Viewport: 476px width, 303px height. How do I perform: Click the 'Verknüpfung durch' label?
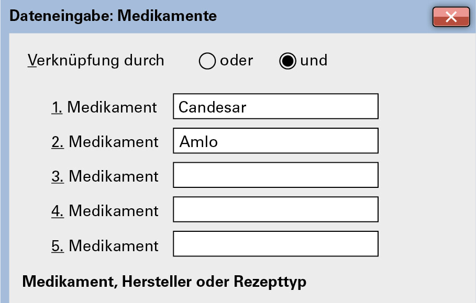point(96,61)
